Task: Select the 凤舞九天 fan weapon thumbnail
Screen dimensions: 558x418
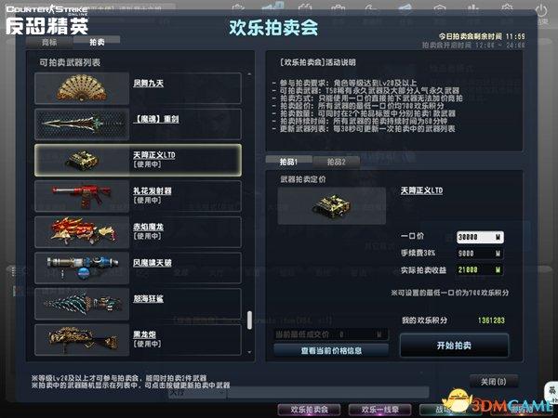Action: coord(82,88)
